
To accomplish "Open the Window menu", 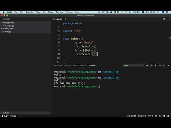I will (x=69, y=12).
